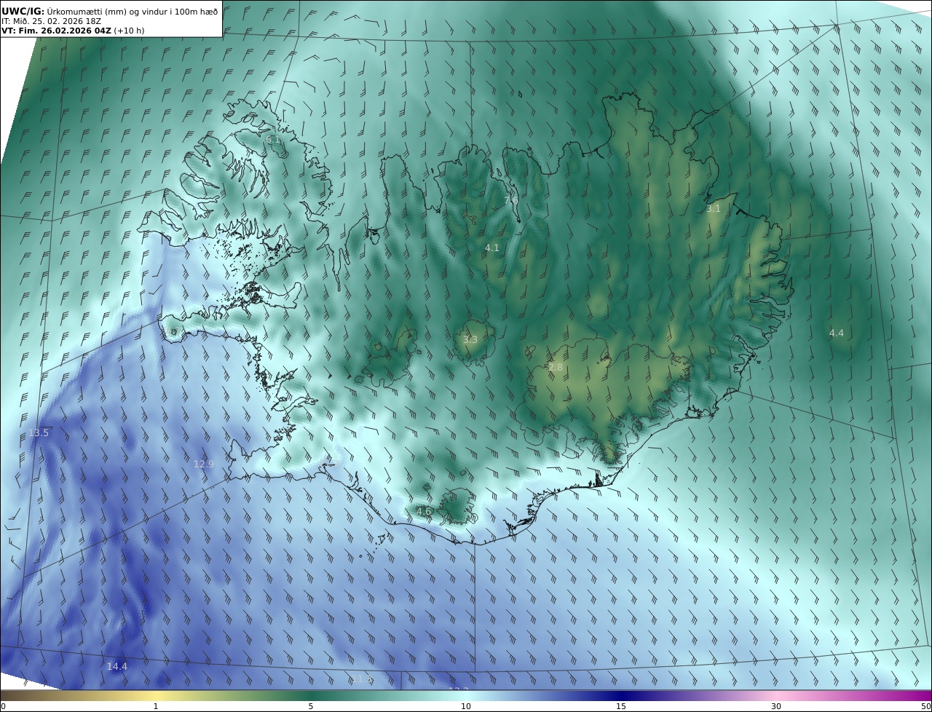The width and height of the screenshot is (932, 712).
Task: Select the 7.6 value label on the map
Action: tap(511, 200)
